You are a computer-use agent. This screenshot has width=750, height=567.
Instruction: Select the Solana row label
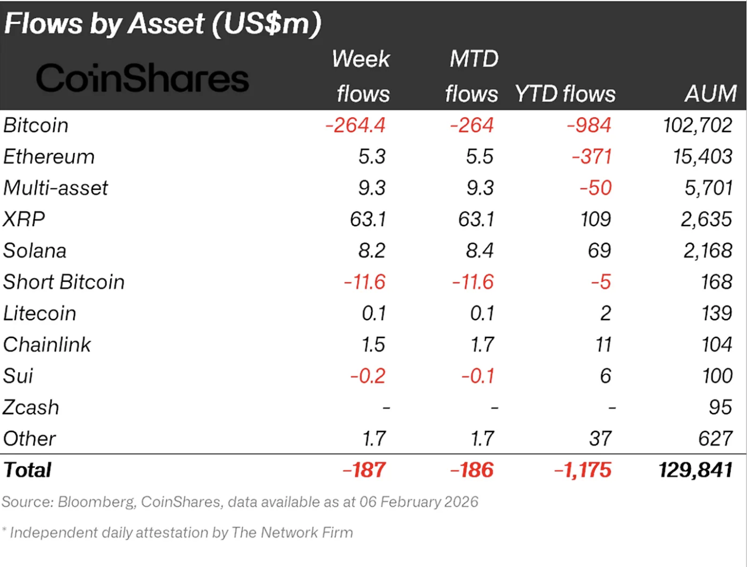[x=35, y=251]
